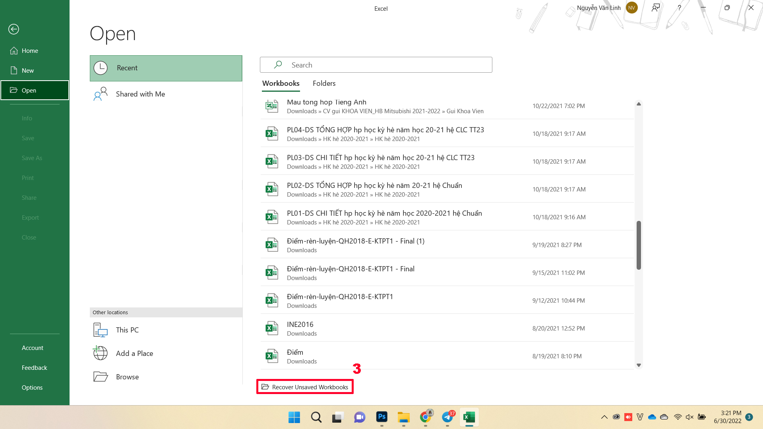Open File Explorer from taskbar
Screen dimensions: 763x429
click(403, 417)
